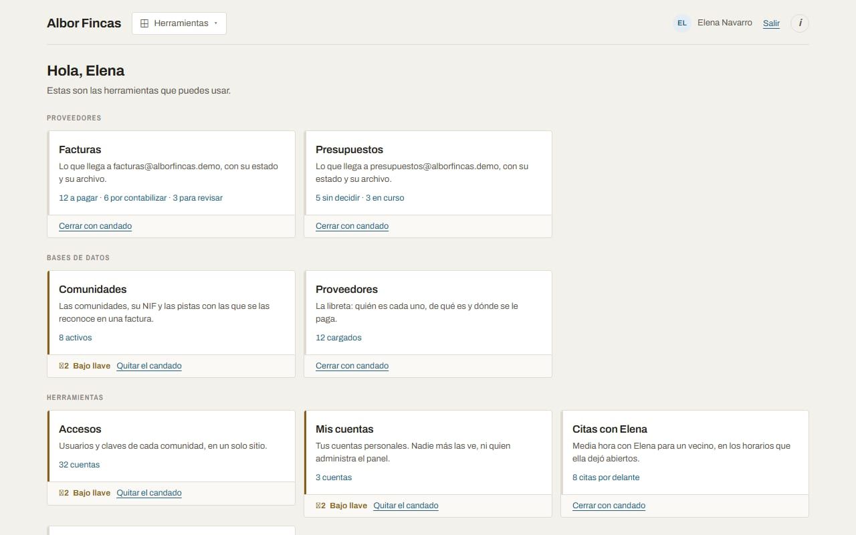Click the Herramientas dropdown arrow
856x535 pixels.
pyautogui.click(x=216, y=23)
